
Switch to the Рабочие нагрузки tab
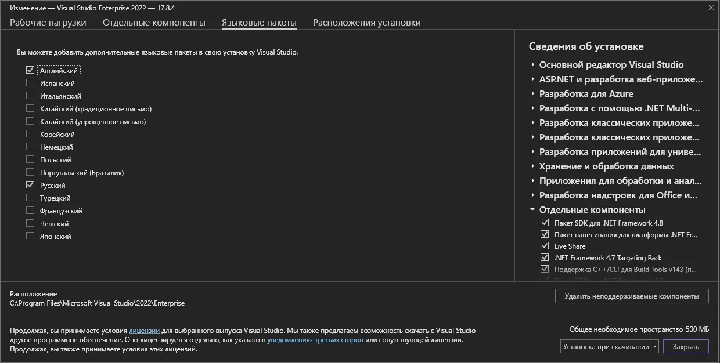(x=48, y=23)
